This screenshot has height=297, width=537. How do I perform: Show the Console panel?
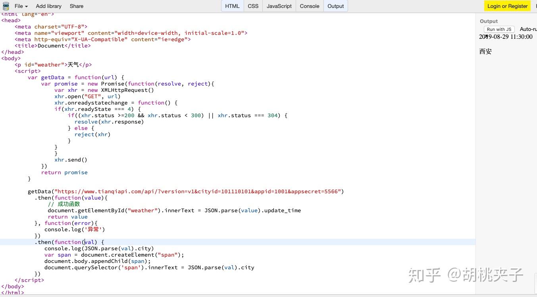tap(309, 6)
